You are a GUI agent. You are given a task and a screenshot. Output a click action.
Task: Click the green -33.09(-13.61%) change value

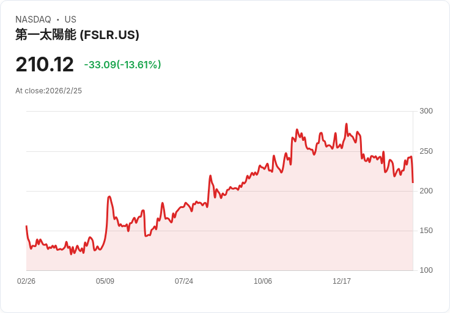point(122,65)
